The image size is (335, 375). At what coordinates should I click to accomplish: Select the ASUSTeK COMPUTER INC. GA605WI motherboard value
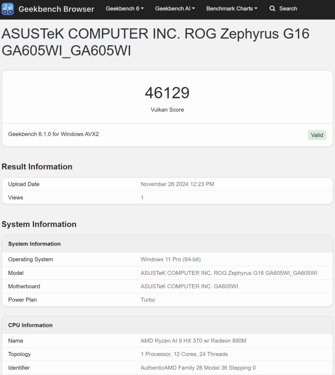click(x=189, y=287)
